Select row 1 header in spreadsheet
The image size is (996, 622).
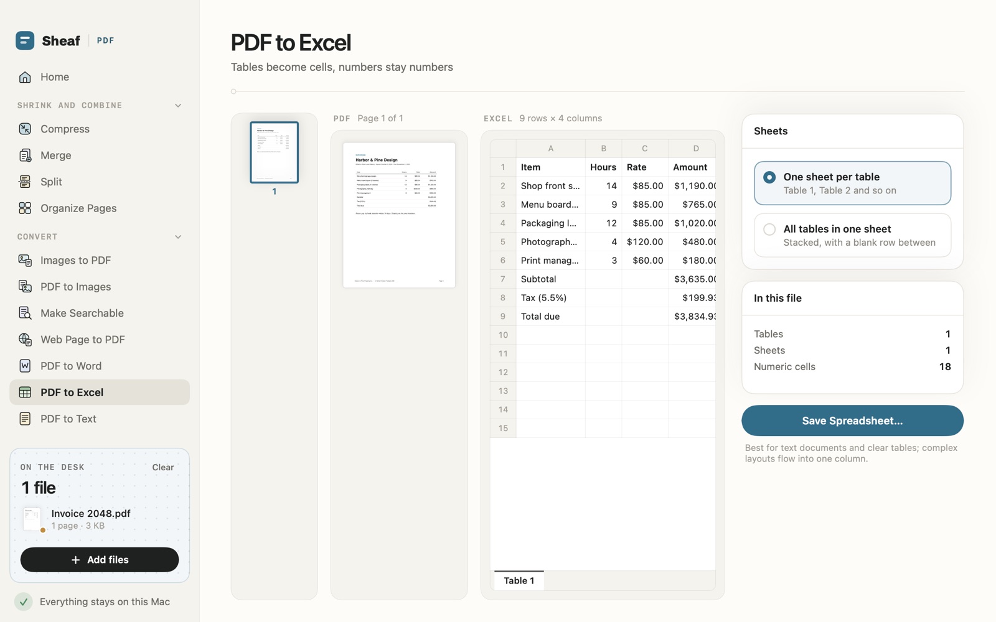[503, 167]
